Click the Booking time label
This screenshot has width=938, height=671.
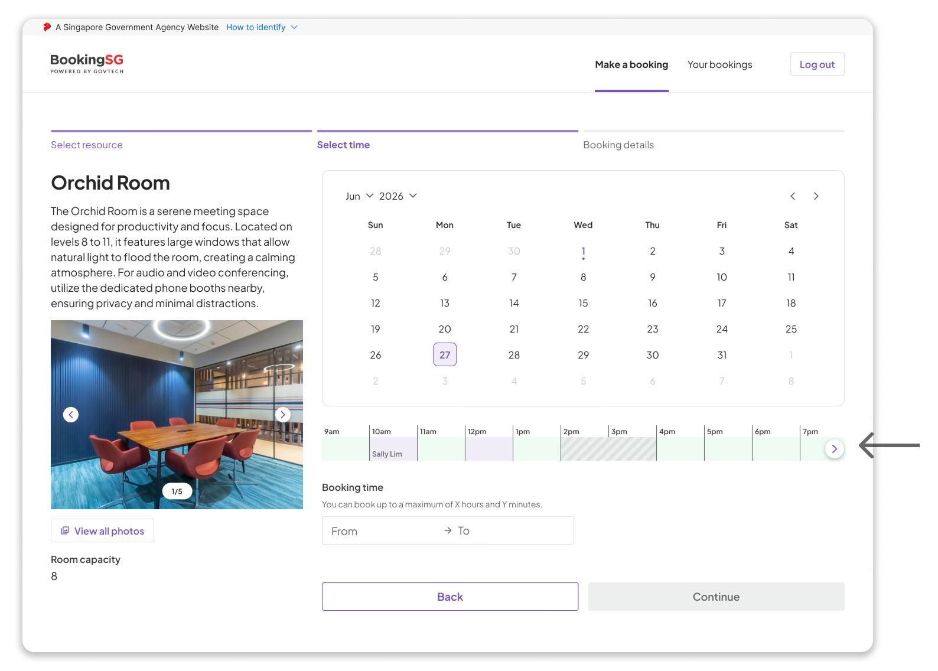(x=353, y=487)
